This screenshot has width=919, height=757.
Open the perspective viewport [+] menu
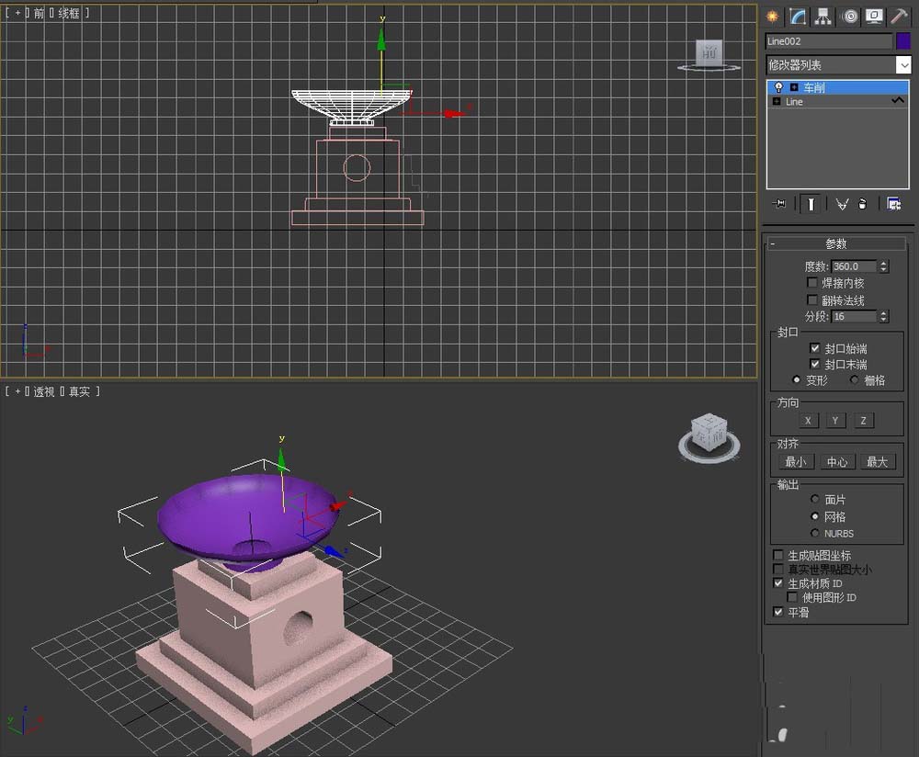click(x=17, y=391)
